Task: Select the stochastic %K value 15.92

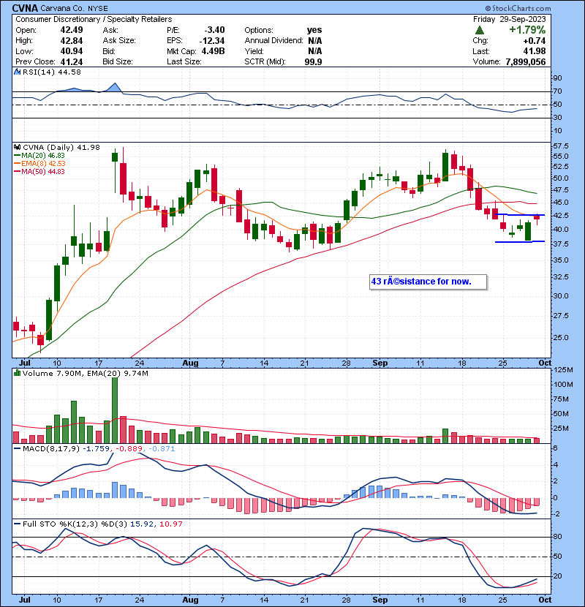Action: [x=141, y=524]
